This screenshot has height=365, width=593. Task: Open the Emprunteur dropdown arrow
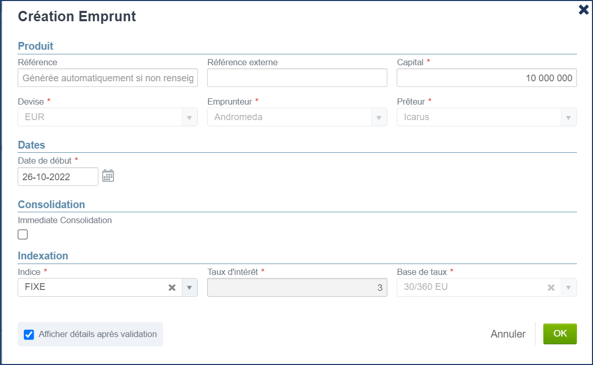pos(379,117)
